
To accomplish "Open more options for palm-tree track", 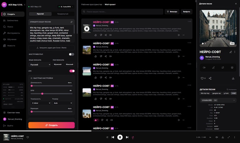I will click(183, 120).
